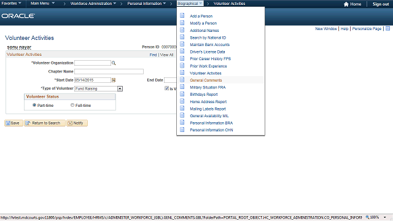Click the View All link
The image size is (393, 221).
pyautogui.click(x=166, y=55)
